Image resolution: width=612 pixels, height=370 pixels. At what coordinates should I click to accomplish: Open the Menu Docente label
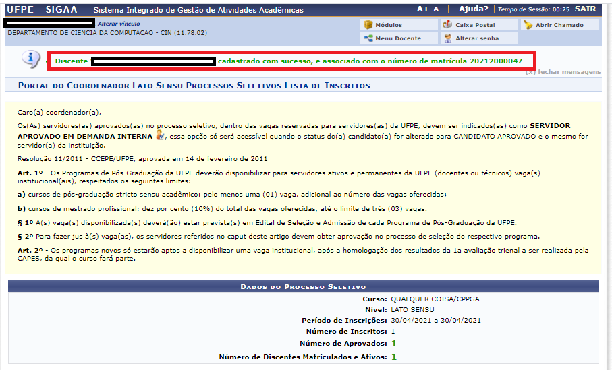click(397, 38)
